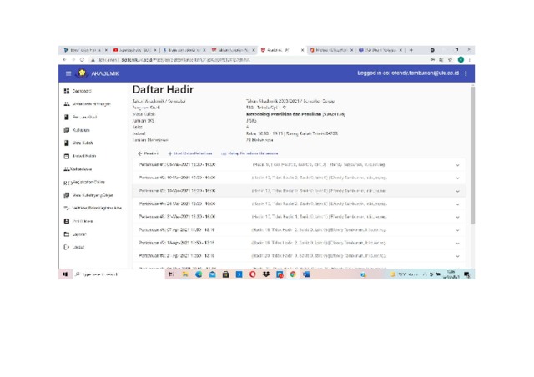Bookmark this page with the star icon
This screenshot has width=534, height=377.
pyautogui.click(x=446, y=60)
